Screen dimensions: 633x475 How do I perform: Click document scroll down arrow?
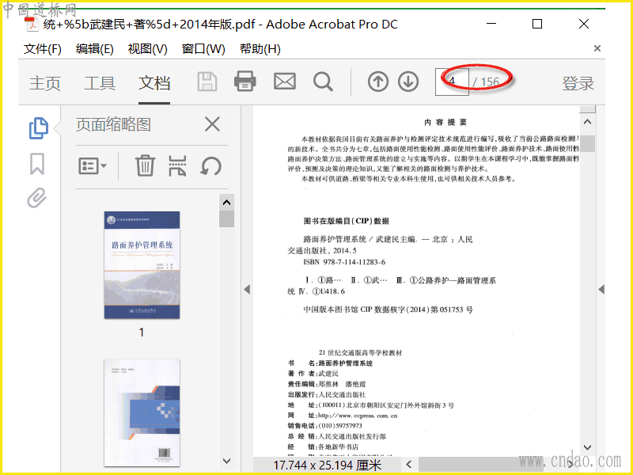(587, 447)
